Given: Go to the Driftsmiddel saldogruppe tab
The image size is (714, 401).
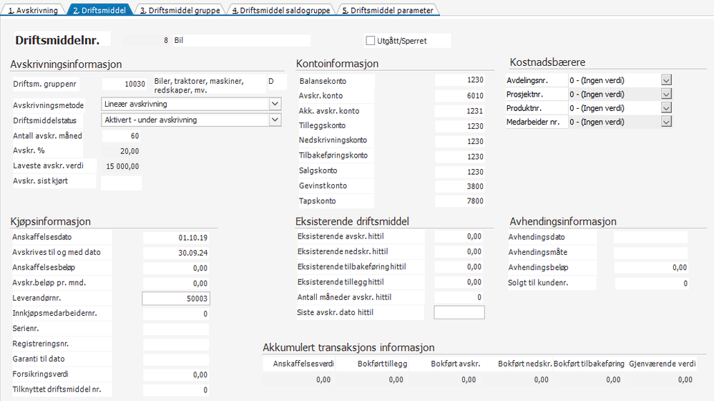Looking at the screenshot, I should (x=281, y=10).
